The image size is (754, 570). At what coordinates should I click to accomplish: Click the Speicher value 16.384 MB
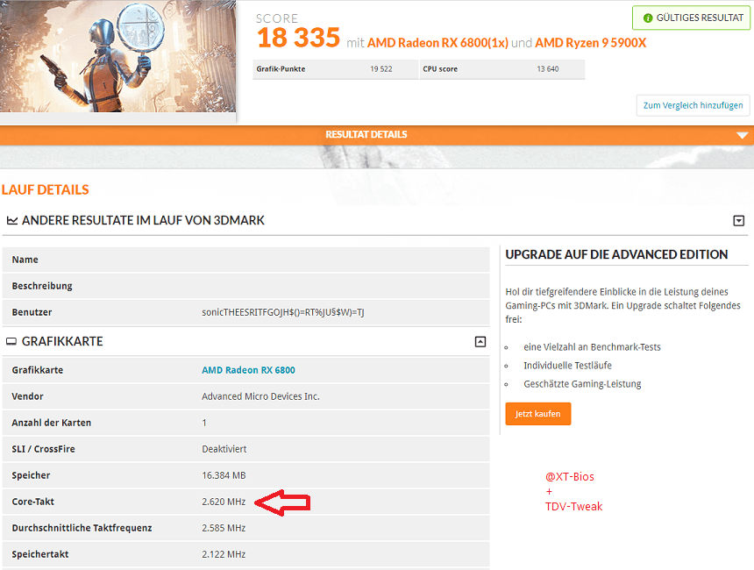click(x=224, y=475)
